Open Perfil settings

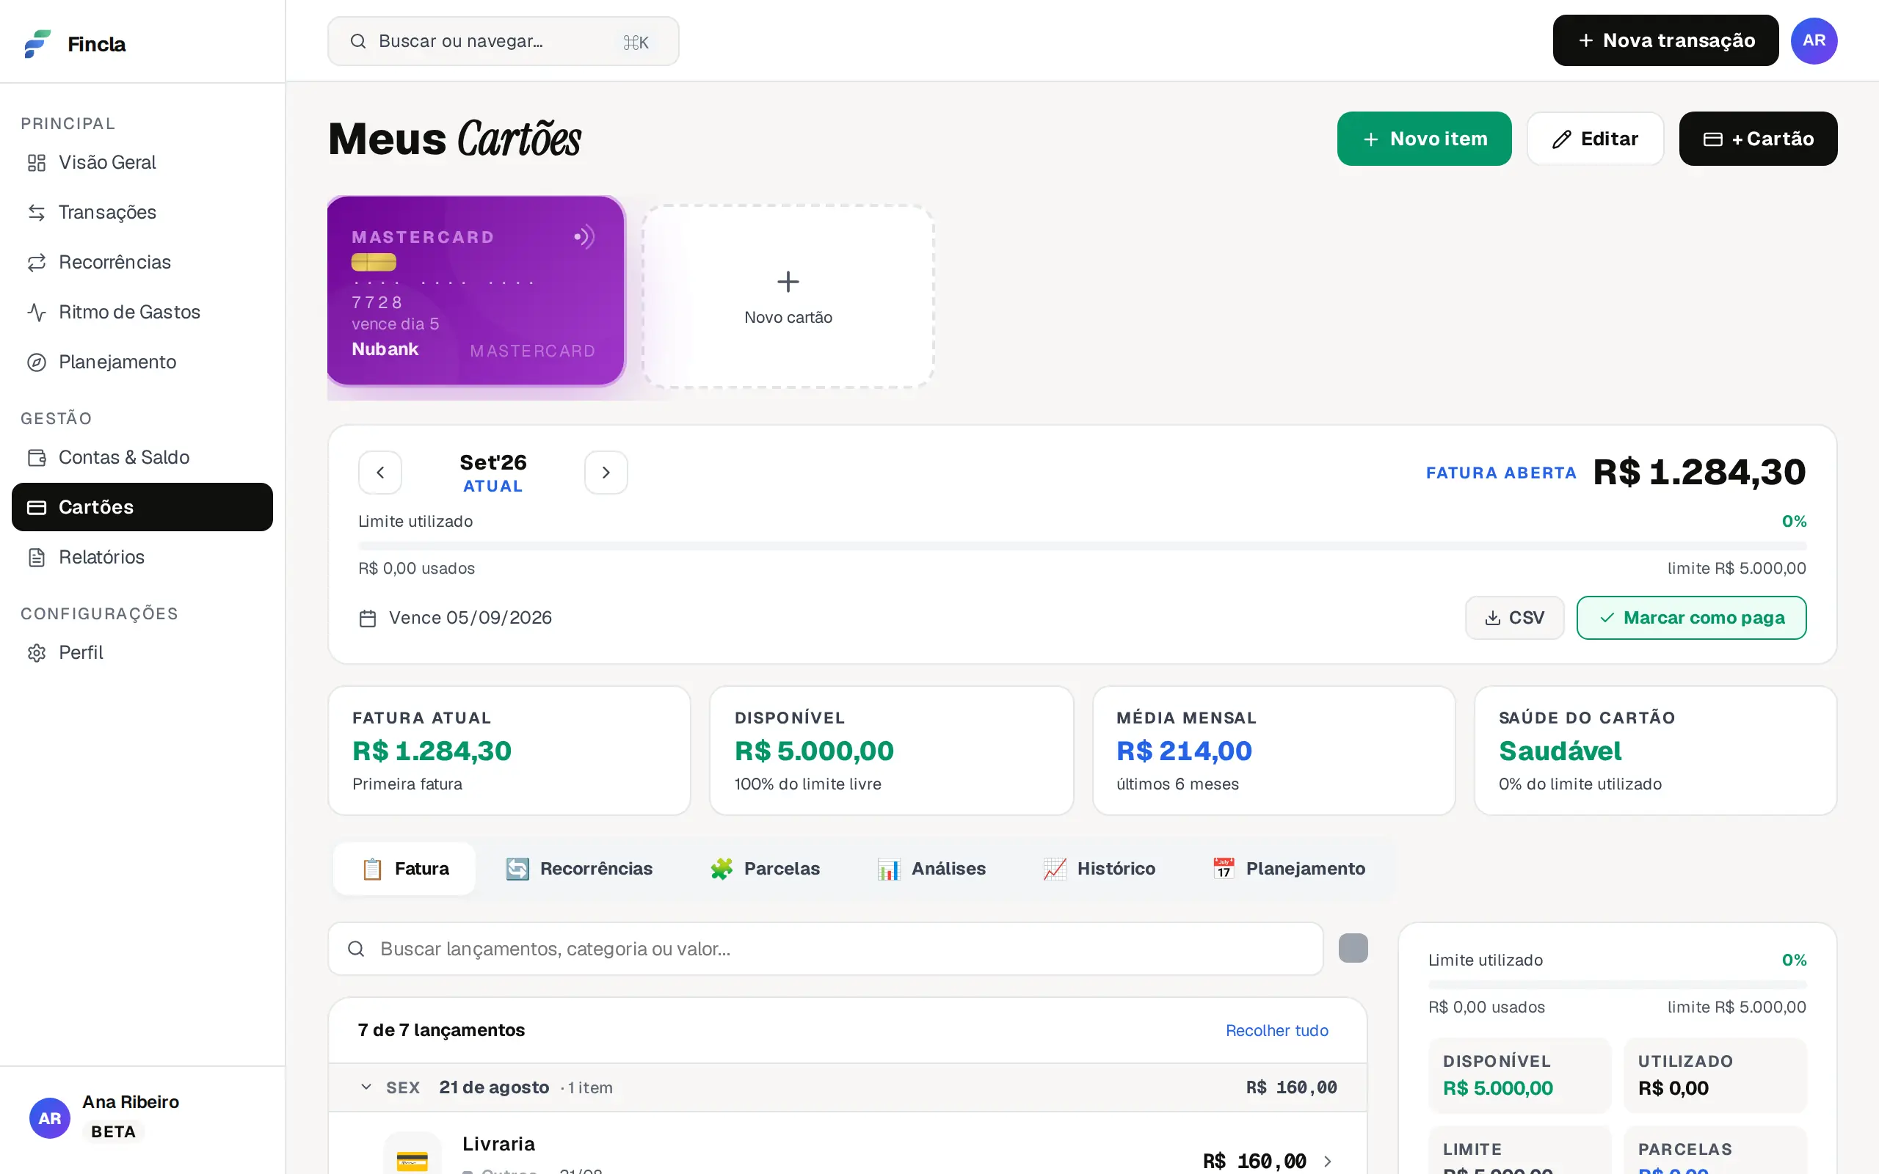coord(142,652)
